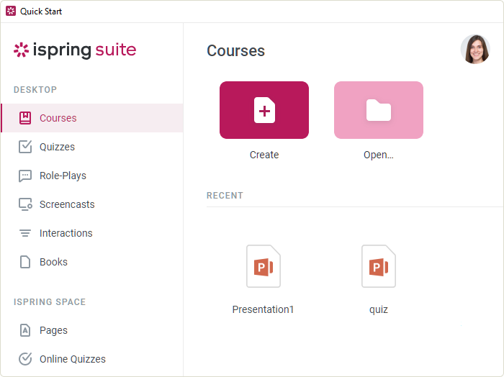Click the "DESKTOP" sidebar heading

click(35, 90)
